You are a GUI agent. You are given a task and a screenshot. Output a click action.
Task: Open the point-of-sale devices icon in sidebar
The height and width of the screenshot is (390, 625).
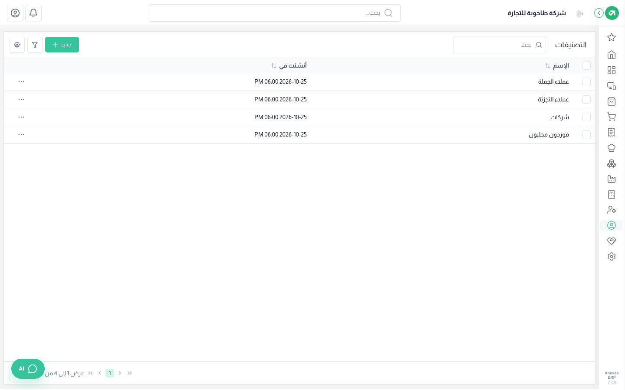tap(612, 86)
